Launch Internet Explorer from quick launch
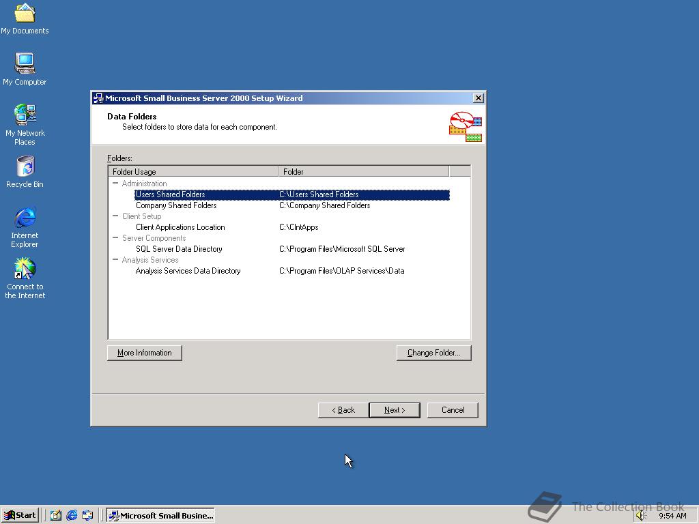The height and width of the screenshot is (524, 699). [72, 515]
